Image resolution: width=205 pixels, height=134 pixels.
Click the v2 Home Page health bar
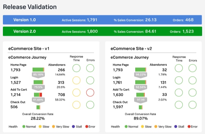click(x=141, y=70)
